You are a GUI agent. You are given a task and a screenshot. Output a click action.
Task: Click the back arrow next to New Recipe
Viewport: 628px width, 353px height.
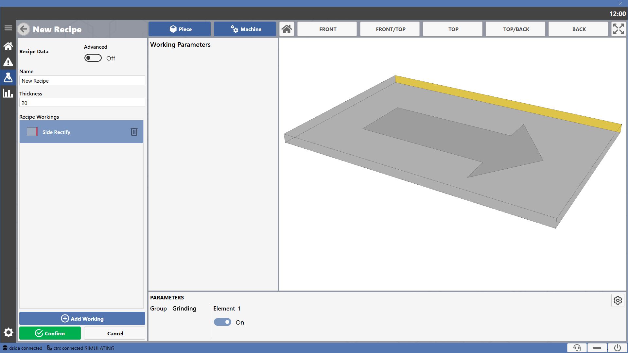tap(24, 29)
